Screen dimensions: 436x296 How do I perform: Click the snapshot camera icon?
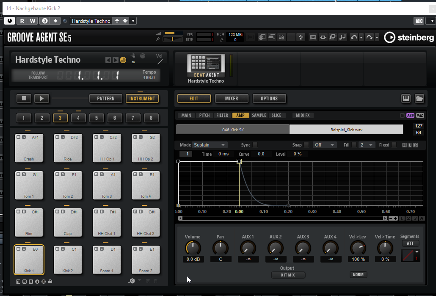(419, 21)
